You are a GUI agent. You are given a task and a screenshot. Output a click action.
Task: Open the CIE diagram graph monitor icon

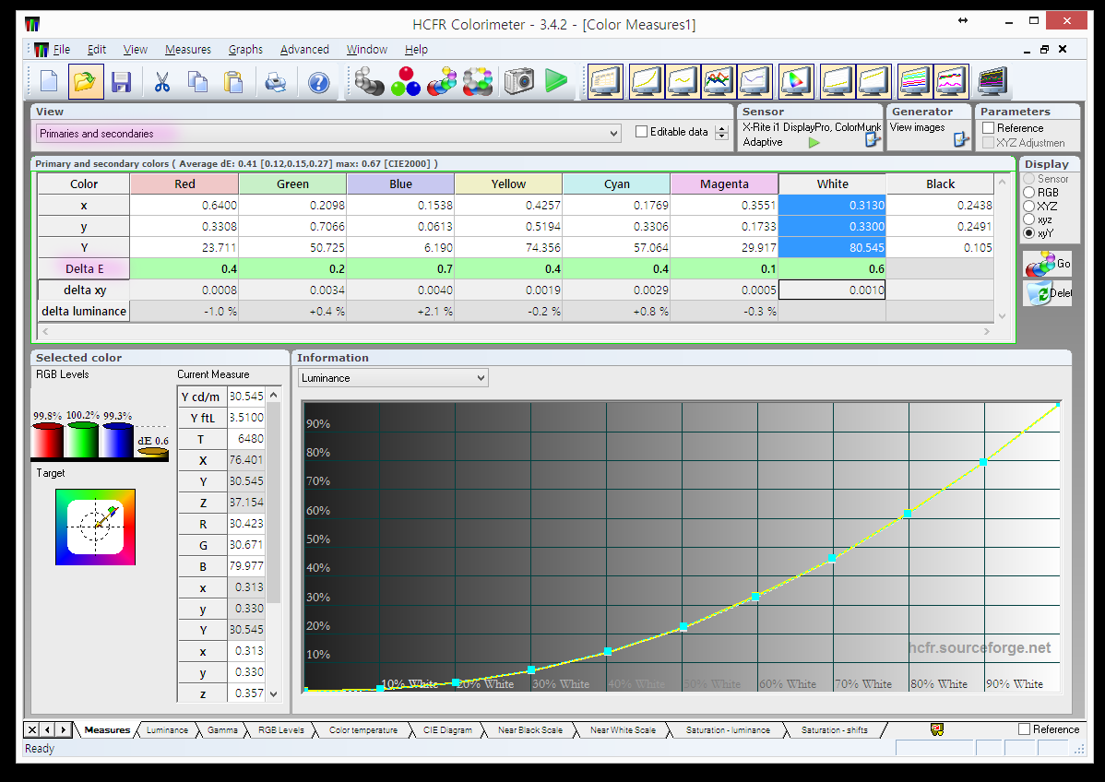tap(796, 82)
